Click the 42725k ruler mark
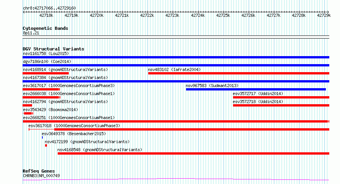This screenshot has width=340, height=184. [x=223, y=15]
